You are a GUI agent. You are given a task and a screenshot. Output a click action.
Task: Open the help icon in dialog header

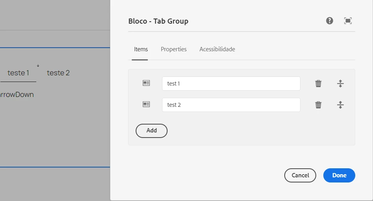click(330, 21)
